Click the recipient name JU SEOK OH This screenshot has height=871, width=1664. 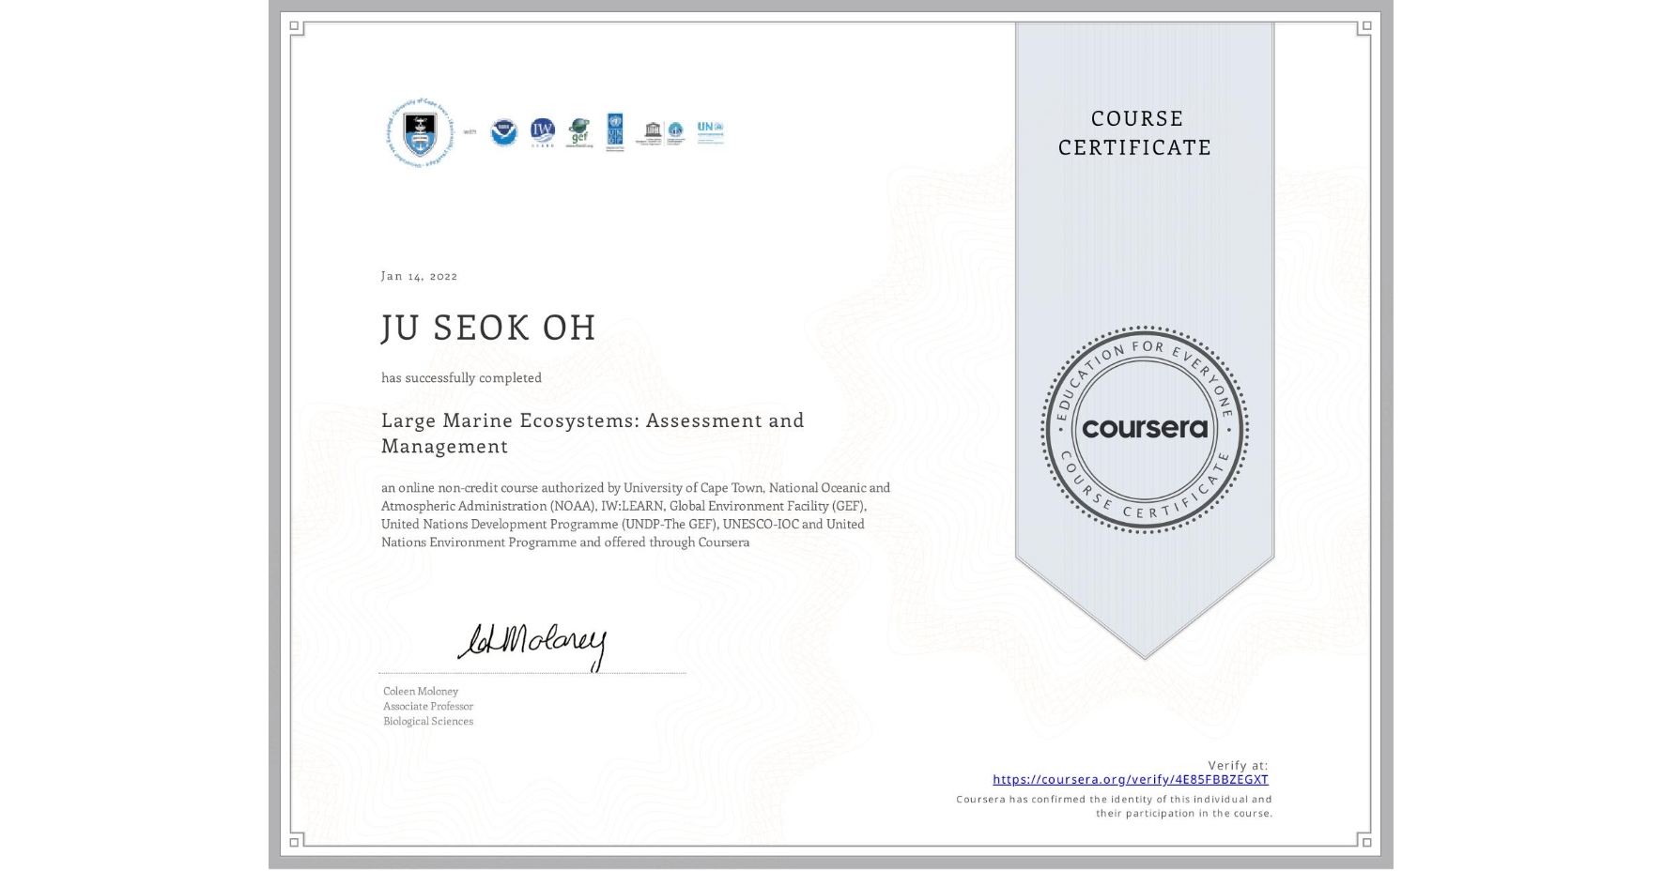coord(488,328)
